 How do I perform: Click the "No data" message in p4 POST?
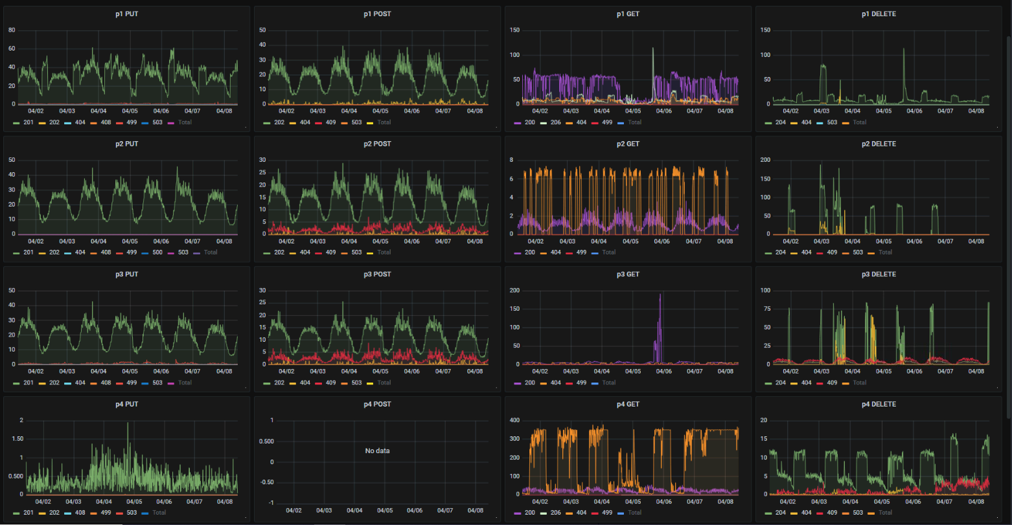pos(377,451)
